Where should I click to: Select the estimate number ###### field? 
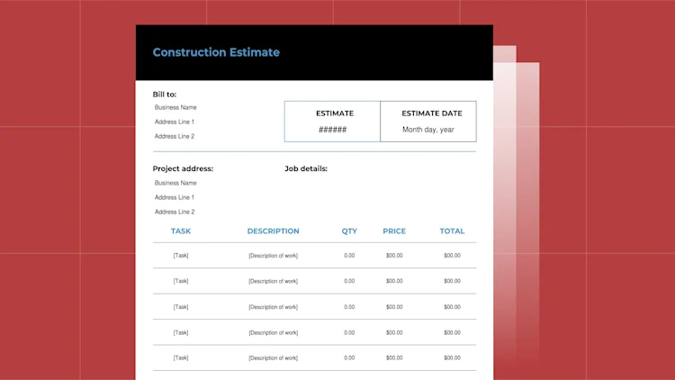(332, 130)
